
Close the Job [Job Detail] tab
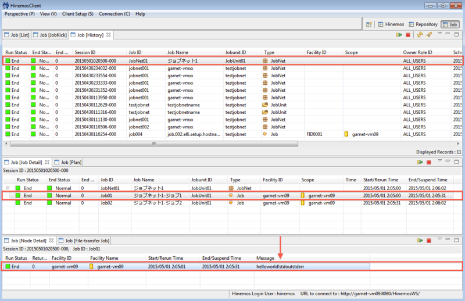coord(47,162)
